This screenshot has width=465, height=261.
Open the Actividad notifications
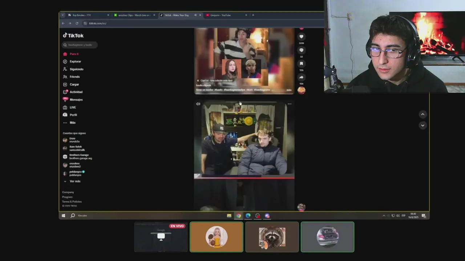[x=73, y=92]
